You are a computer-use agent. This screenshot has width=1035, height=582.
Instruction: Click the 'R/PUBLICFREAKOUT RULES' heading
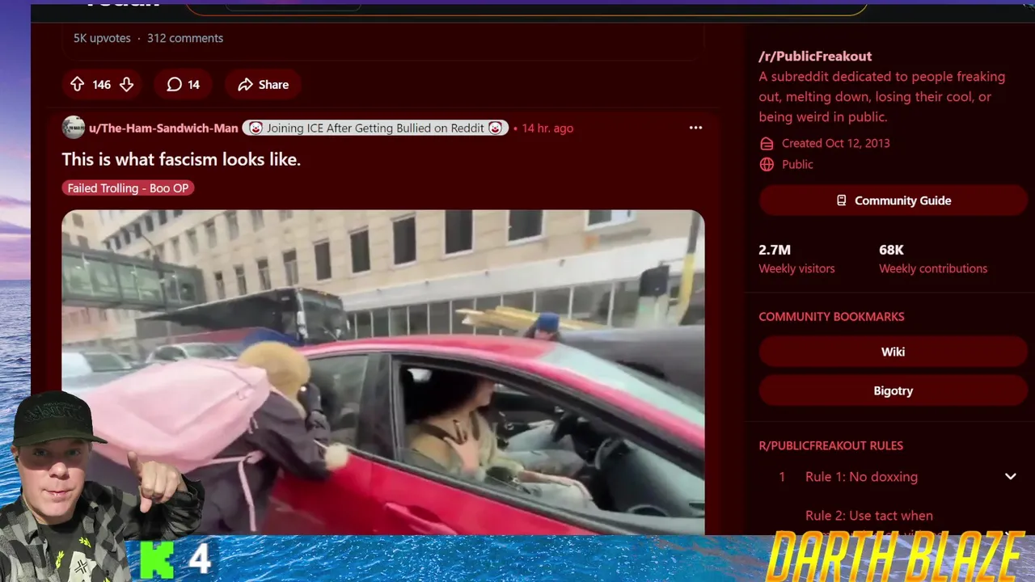click(830, 445)
